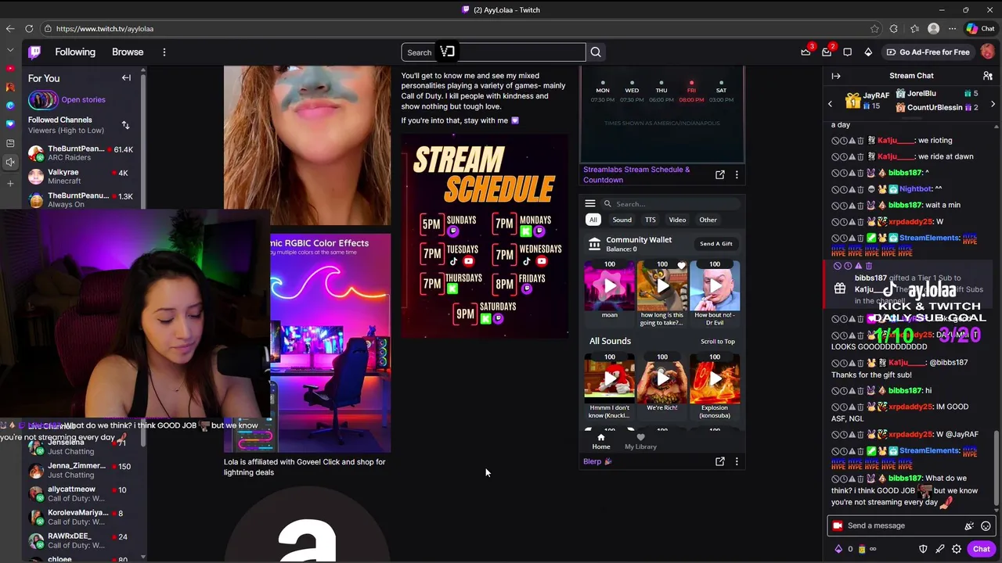
Task: Click Scroll to Top link
Action: 718,342
